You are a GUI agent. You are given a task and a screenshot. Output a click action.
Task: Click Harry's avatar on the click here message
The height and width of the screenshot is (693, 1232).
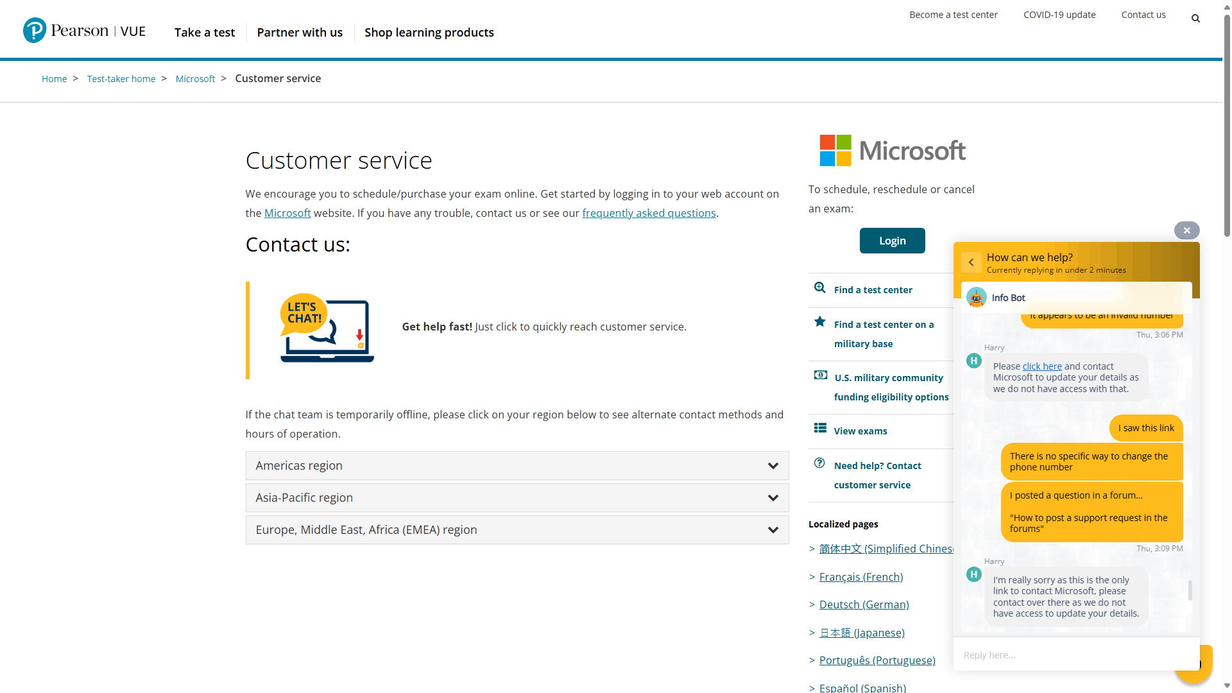[974, 361]
